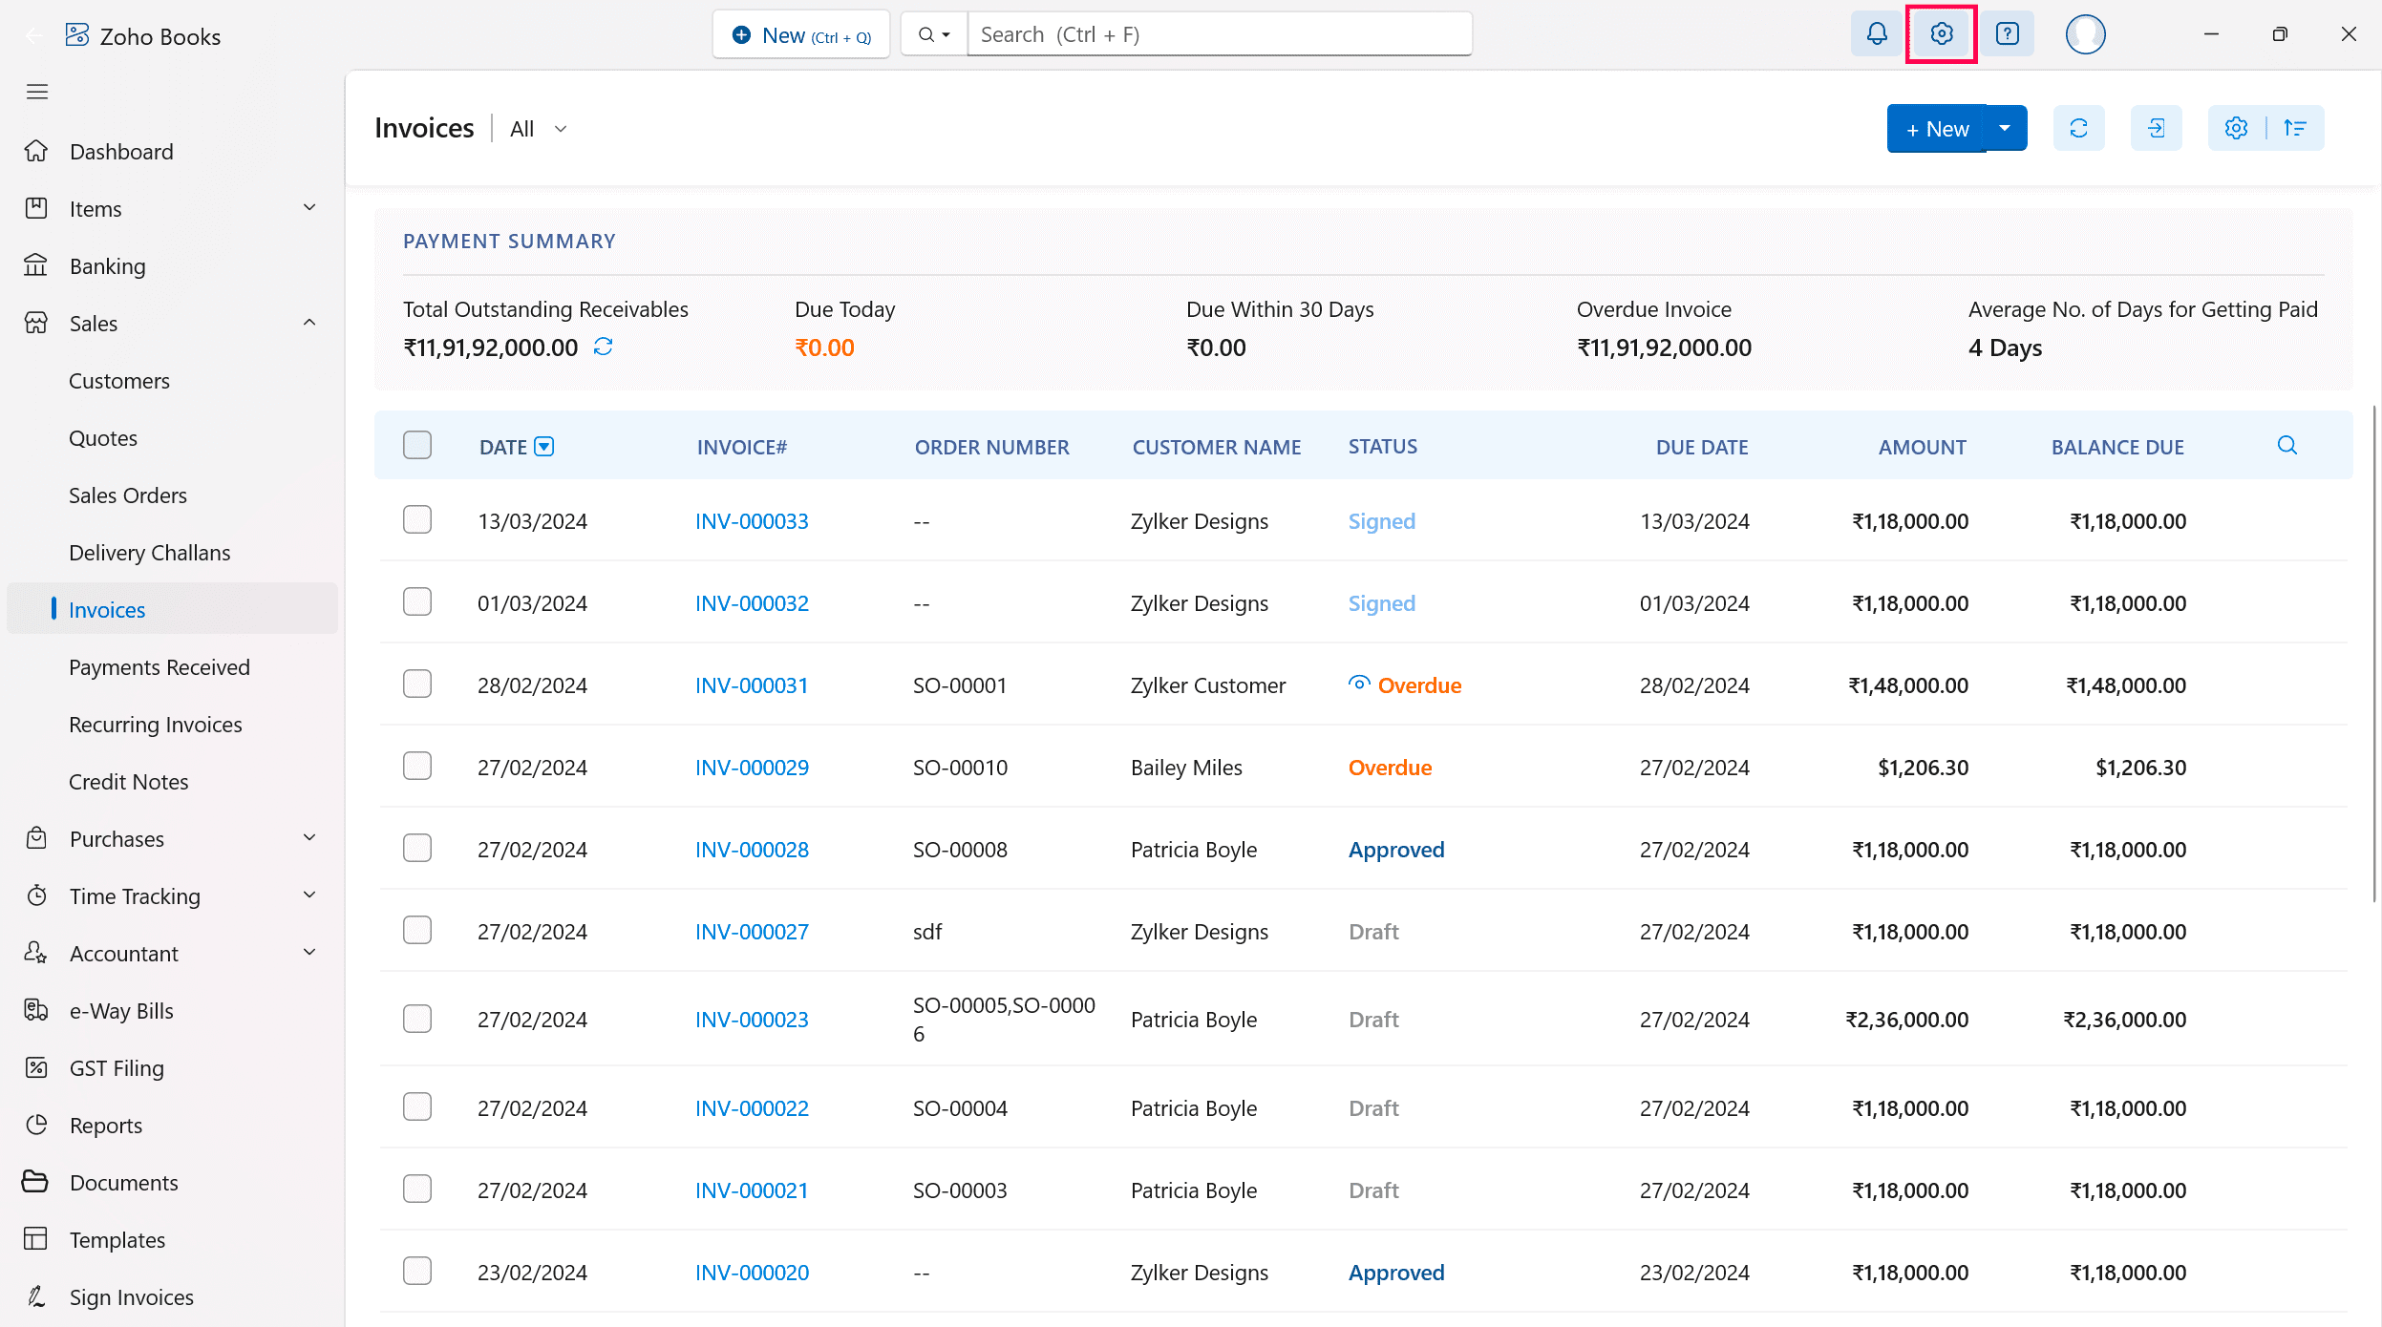This screenshot has width=2382, height=1327.
Task: Go to Payments Received in sidebar
Action: (160, 667)
